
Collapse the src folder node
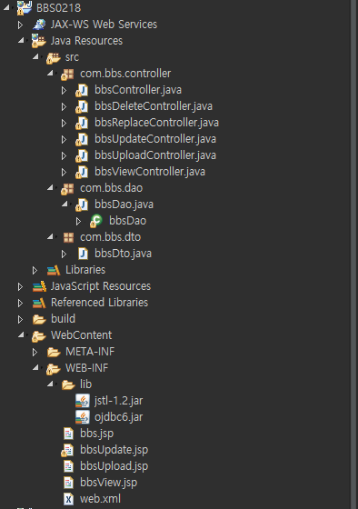35,56
